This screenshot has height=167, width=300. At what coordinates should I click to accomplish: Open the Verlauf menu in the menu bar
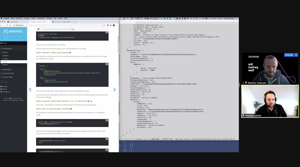(x=33, y=18)
